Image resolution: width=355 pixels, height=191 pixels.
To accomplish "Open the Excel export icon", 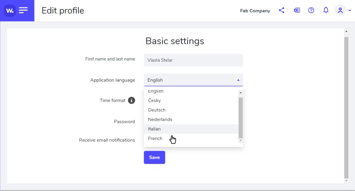I will (x=297, y=10).
